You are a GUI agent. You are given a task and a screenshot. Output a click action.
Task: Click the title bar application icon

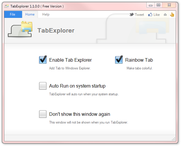tap(7, 6)
